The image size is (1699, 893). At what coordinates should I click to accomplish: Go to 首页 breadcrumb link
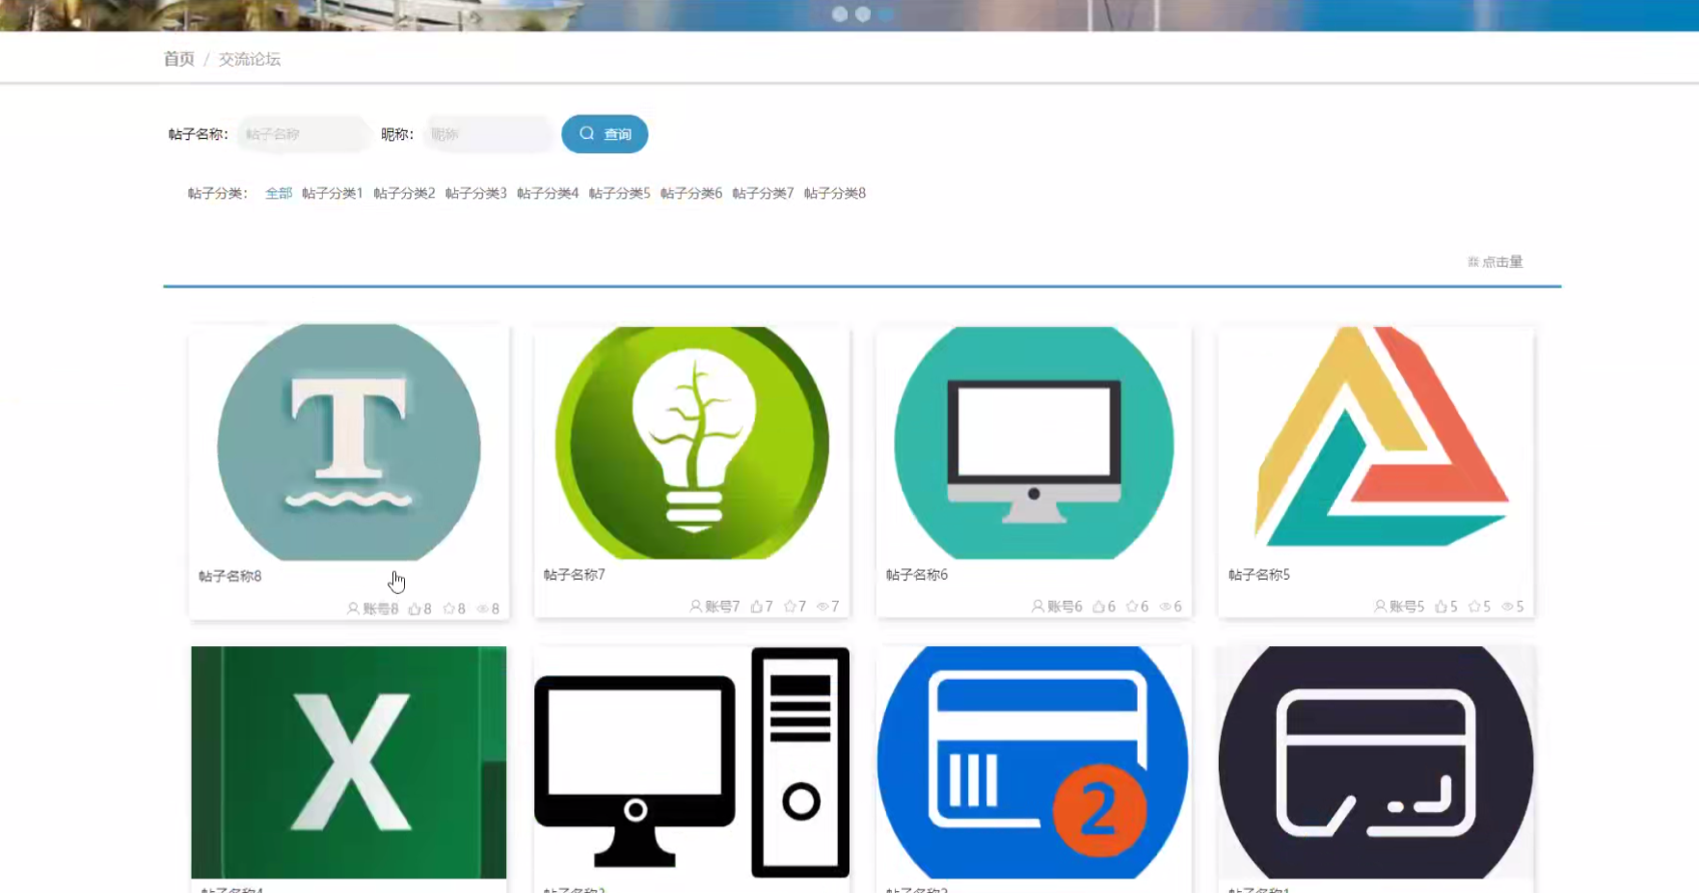point(178,59)
